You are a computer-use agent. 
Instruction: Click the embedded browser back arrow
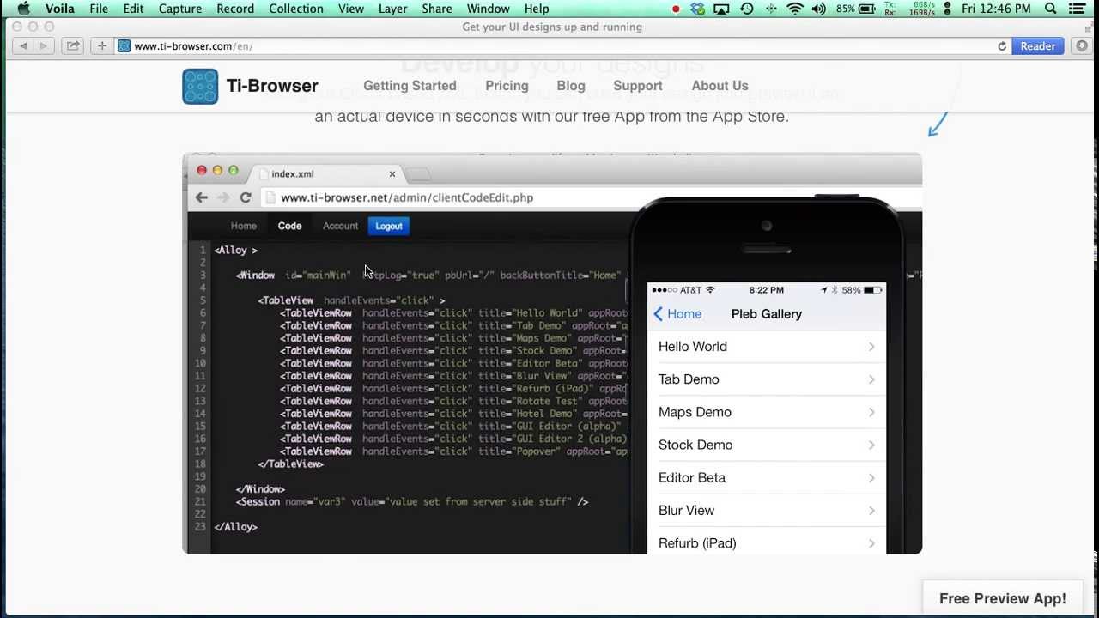point(201,197)
